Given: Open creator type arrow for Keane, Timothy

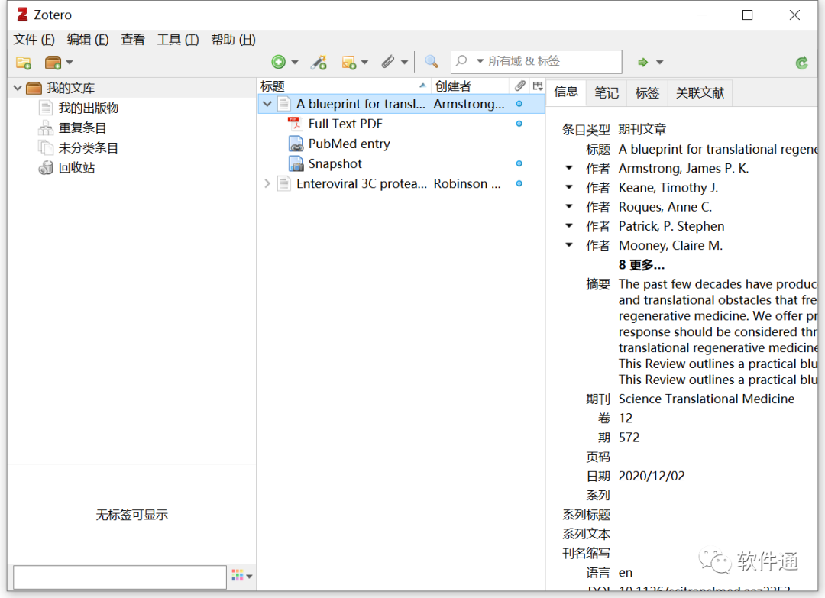Looking at the screenshot, I should [x=569, y=187].
